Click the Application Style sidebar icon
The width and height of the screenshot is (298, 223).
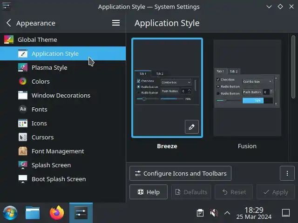[x=23, y=53]
